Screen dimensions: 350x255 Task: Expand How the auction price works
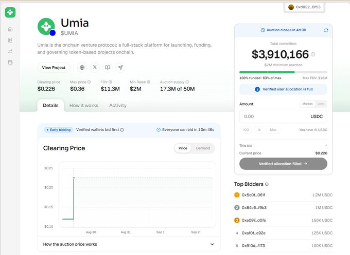tap(129, 244)
